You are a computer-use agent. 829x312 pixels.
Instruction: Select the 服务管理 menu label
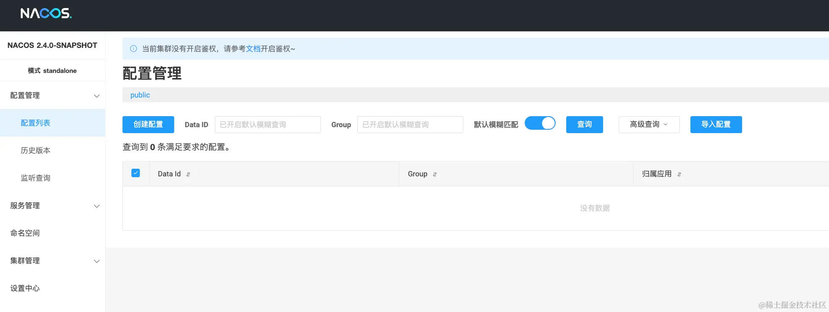[x=25, y=206]
